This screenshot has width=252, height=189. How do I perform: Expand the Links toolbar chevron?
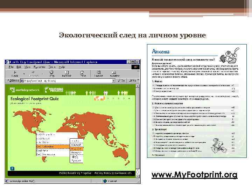(x=138, y=80)
